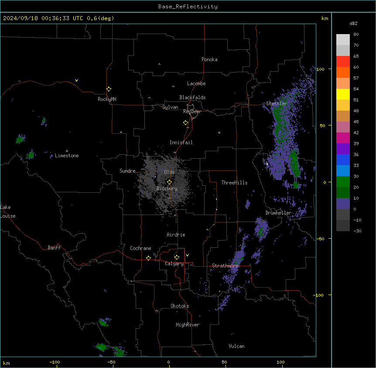The height and width of the screenshot is (368, 376).
Task: Pick the purple 39-36 dBZ legend swatch
Action: (x=343, y=149)
